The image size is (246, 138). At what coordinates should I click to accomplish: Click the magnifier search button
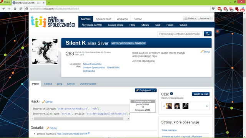click(x=208, y=34)
